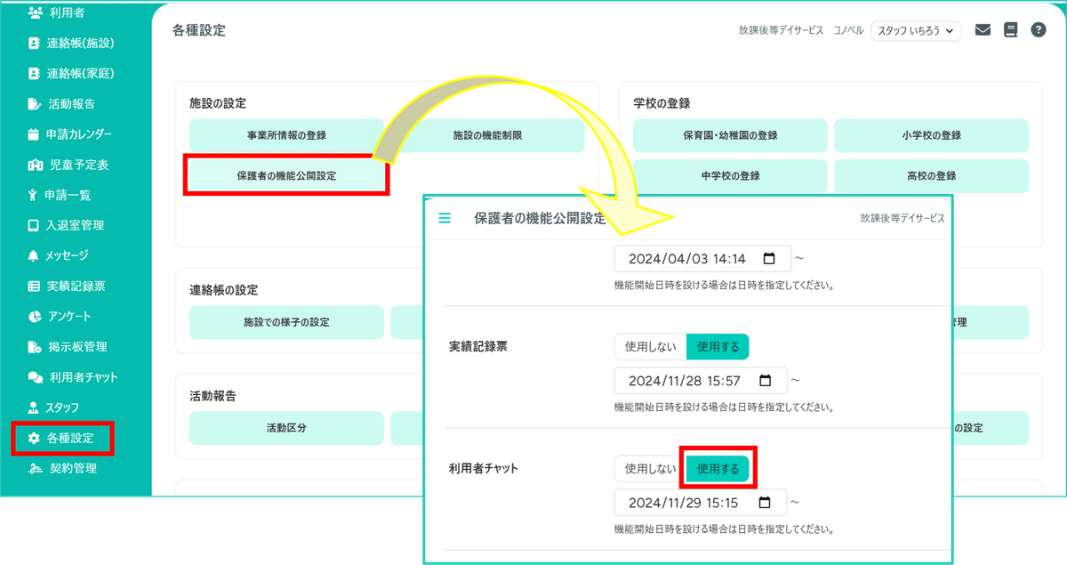Click the 活動報告 document icon

tap(35, 103)
